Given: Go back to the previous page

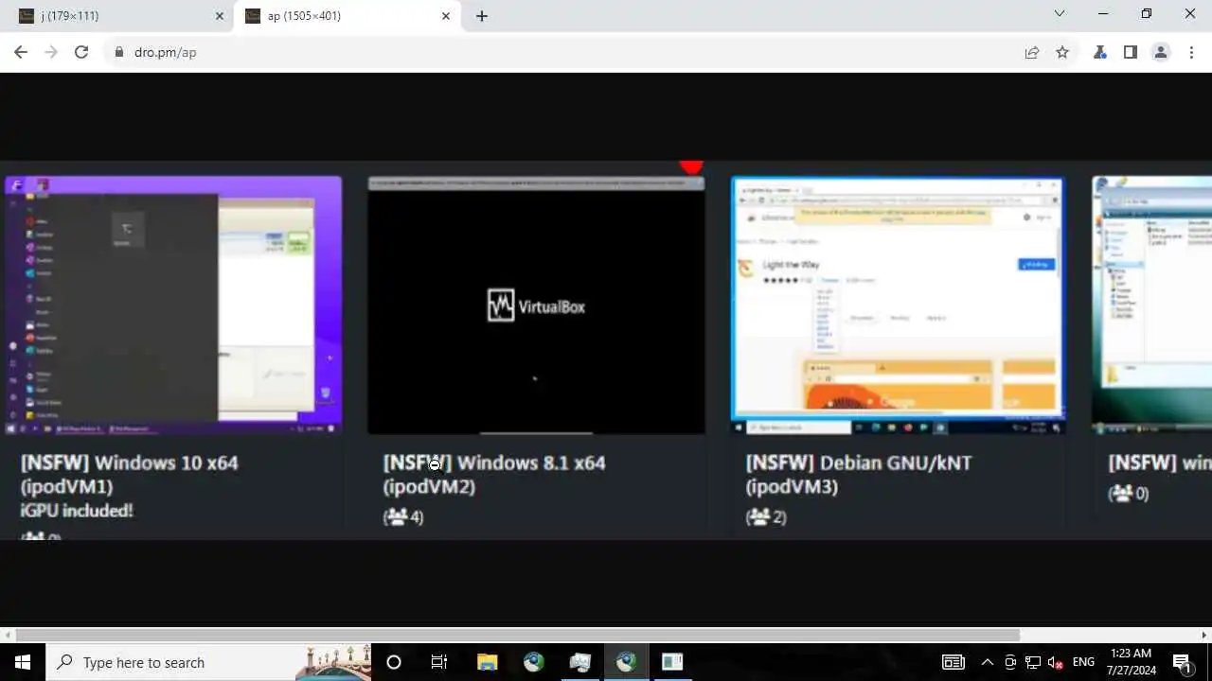Looking at the screenshot, I should point(21,52).
